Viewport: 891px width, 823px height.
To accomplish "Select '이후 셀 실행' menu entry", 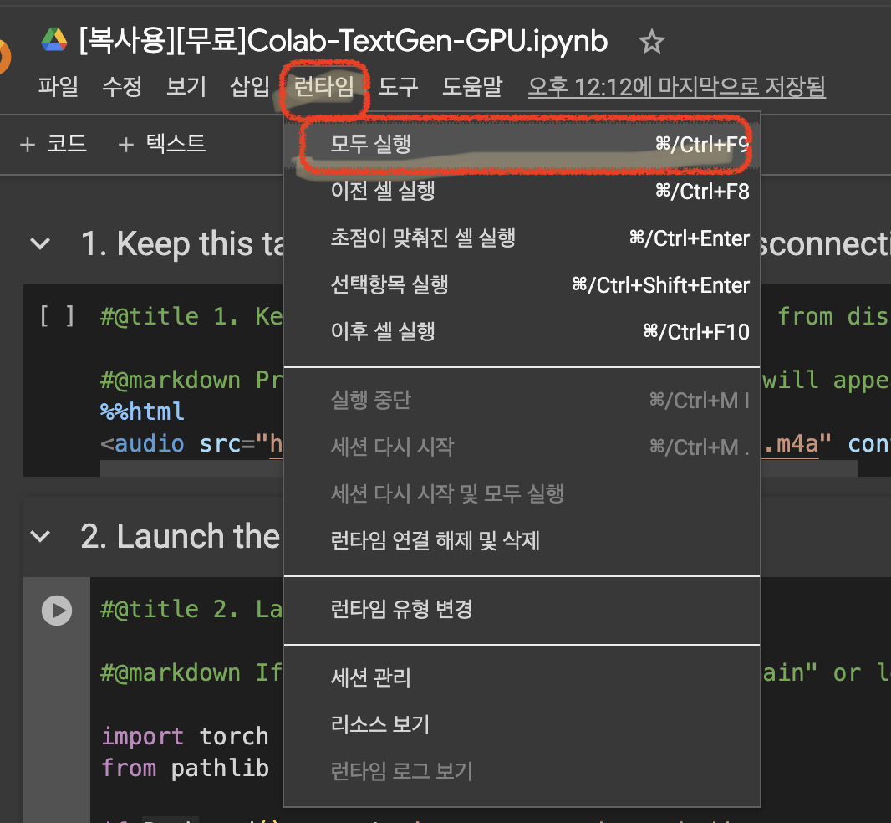I will pos(522,331).
